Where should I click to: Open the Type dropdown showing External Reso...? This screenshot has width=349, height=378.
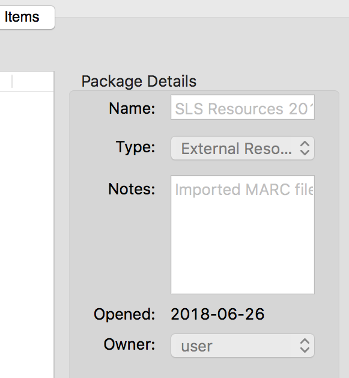click(243, 148)
